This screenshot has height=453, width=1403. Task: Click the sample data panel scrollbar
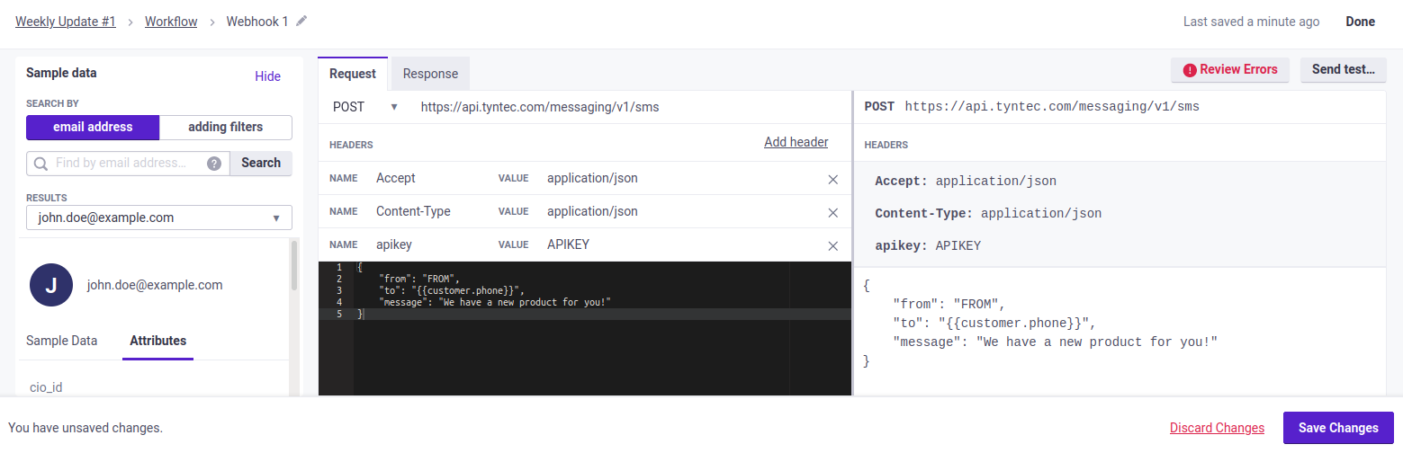(x=294, y=265)
